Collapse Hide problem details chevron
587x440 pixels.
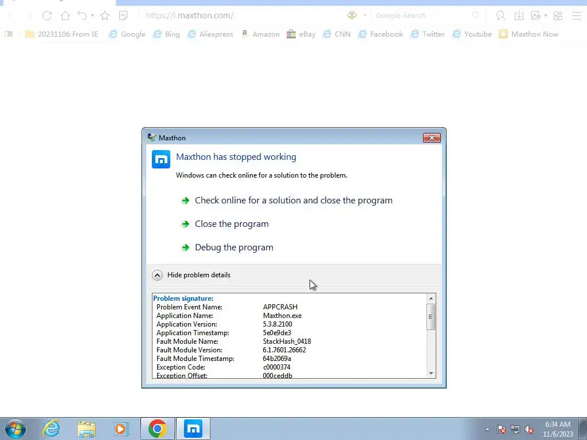click(x=157, y=276)
